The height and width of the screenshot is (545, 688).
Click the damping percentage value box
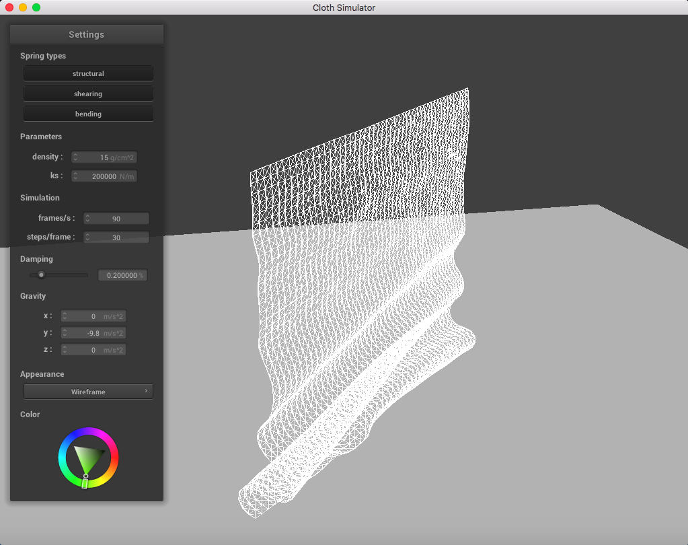pyautogui.click(x=122, y=275)
